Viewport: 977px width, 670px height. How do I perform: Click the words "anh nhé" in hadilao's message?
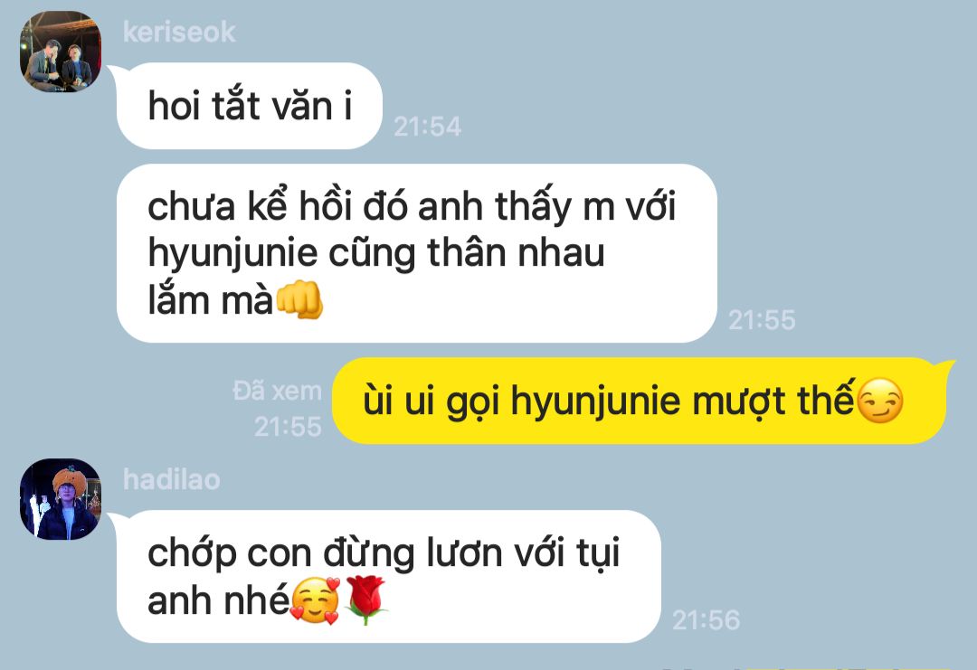[219, 601]
